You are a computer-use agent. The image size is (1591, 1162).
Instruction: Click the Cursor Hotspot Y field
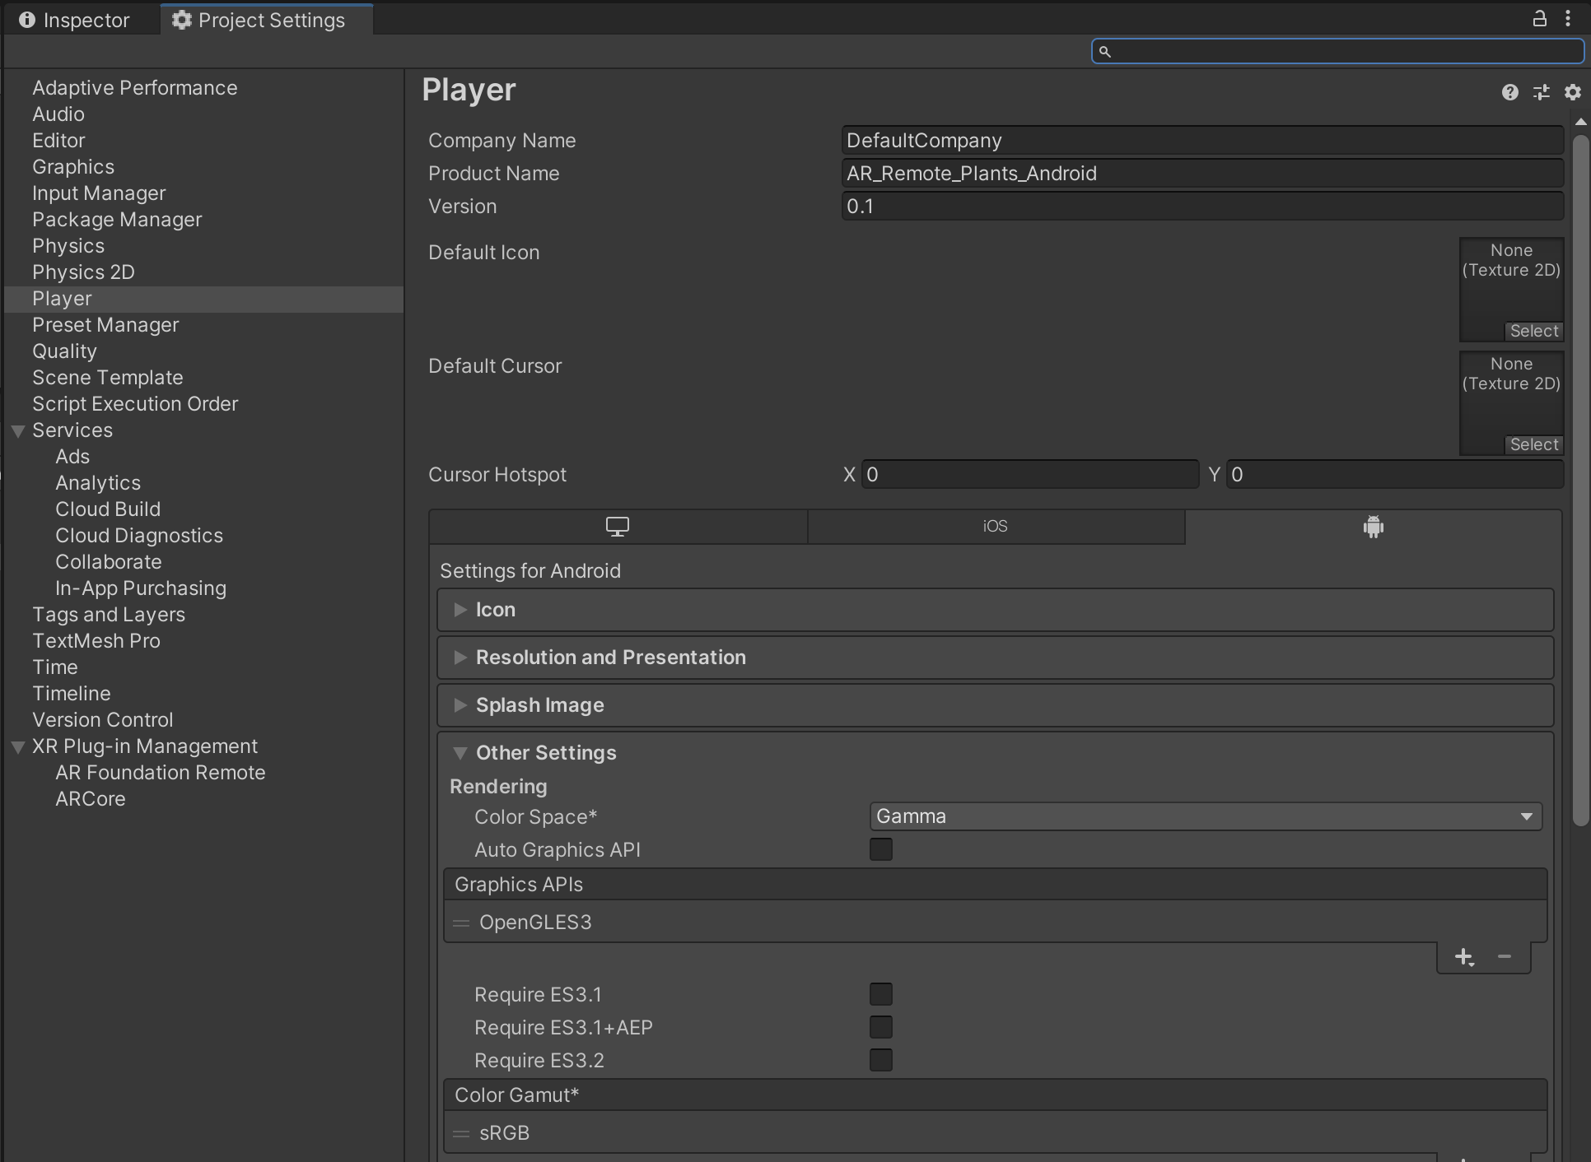[x=1395, y=474]
